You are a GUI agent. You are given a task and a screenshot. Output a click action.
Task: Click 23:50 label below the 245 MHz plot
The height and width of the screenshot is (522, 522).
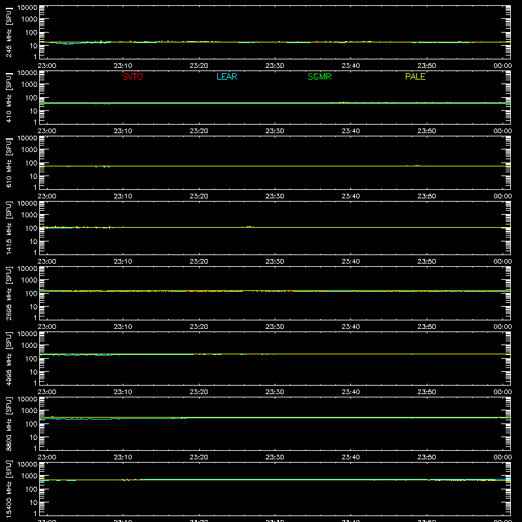coord(427,66)
